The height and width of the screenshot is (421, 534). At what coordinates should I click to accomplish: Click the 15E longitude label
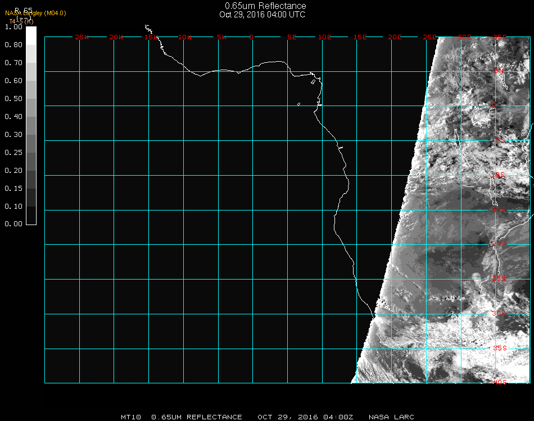tap(360, 37)
